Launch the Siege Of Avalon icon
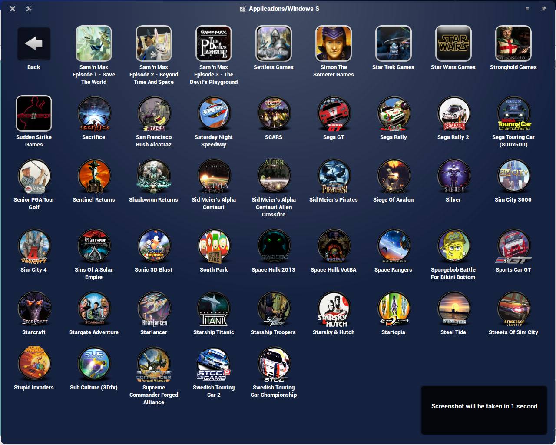 click(x=394, y=176)
